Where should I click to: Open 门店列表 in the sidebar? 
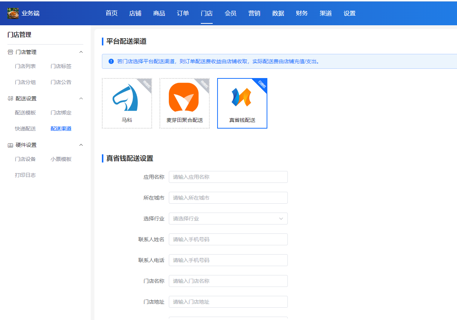[25, 66]
